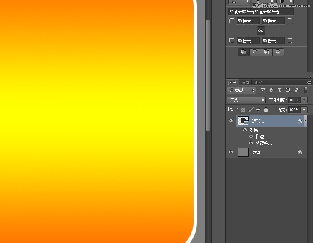Collapse the effects list of 矩形 1

pyautogui.click(x=306, y=121)
